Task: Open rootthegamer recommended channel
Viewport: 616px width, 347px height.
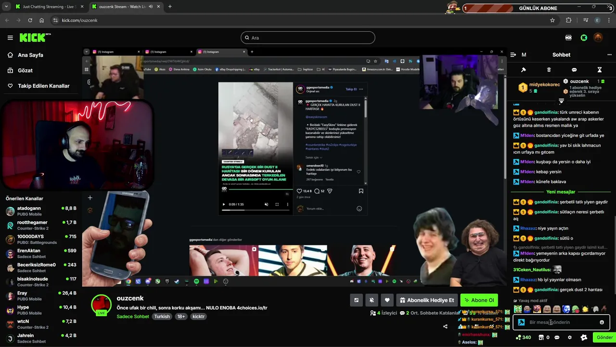Action: point(41,225)
